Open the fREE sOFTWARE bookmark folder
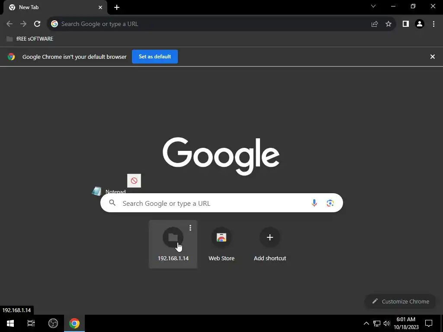 click(30, 38)
